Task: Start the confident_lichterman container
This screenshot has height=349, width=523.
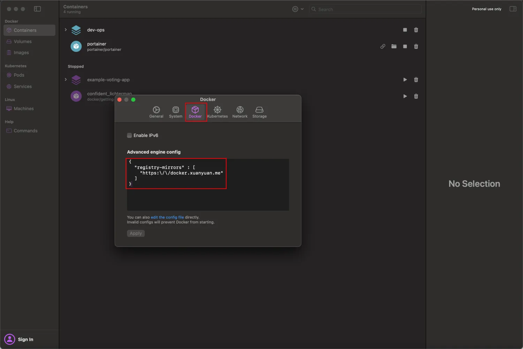Action: (x=405, y=96)
